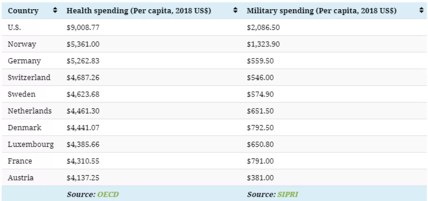The image size is (428, 201).
Task: Click Austria's military spending $381.00
Action: click(x=260, y=178)
